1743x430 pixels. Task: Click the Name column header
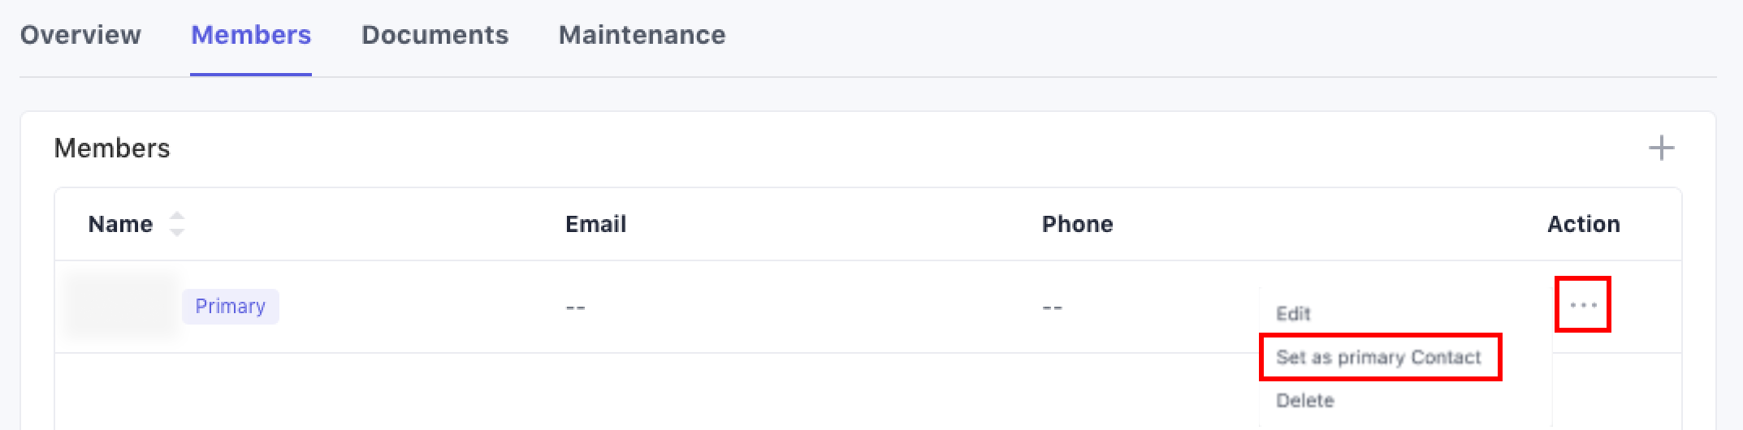[120, 224]
